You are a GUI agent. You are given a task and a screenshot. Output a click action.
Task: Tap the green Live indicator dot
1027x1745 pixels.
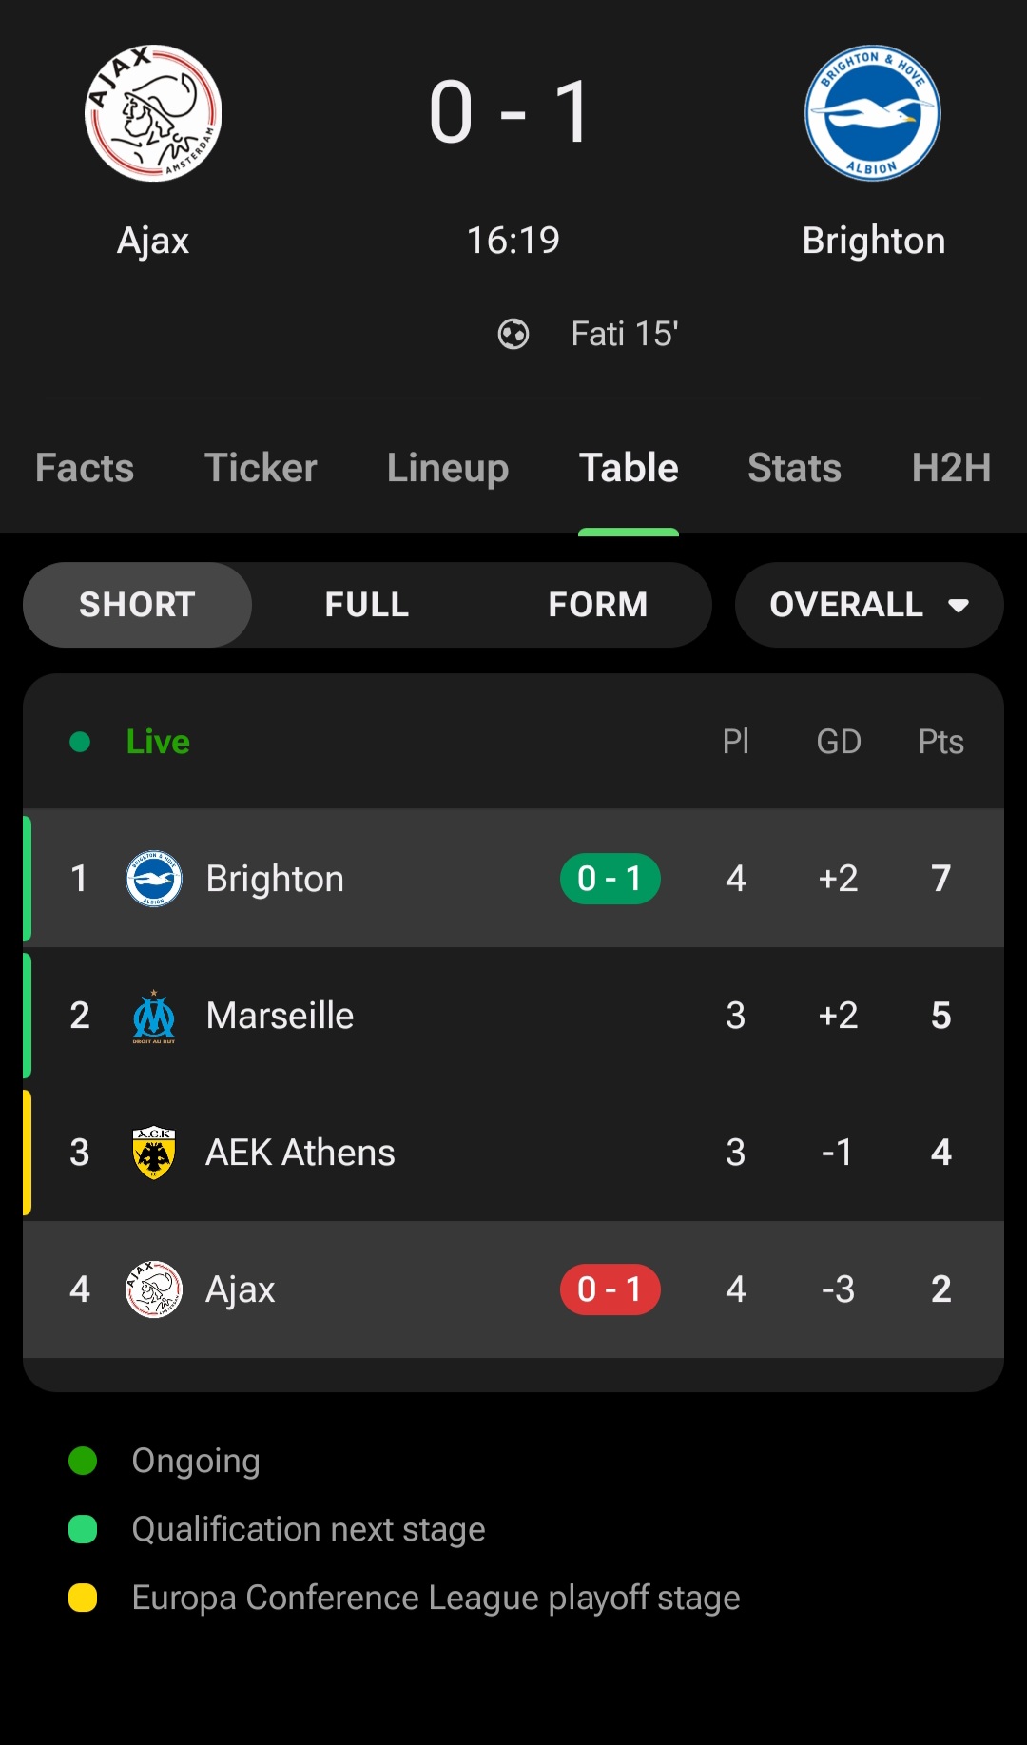pos(80,742)
